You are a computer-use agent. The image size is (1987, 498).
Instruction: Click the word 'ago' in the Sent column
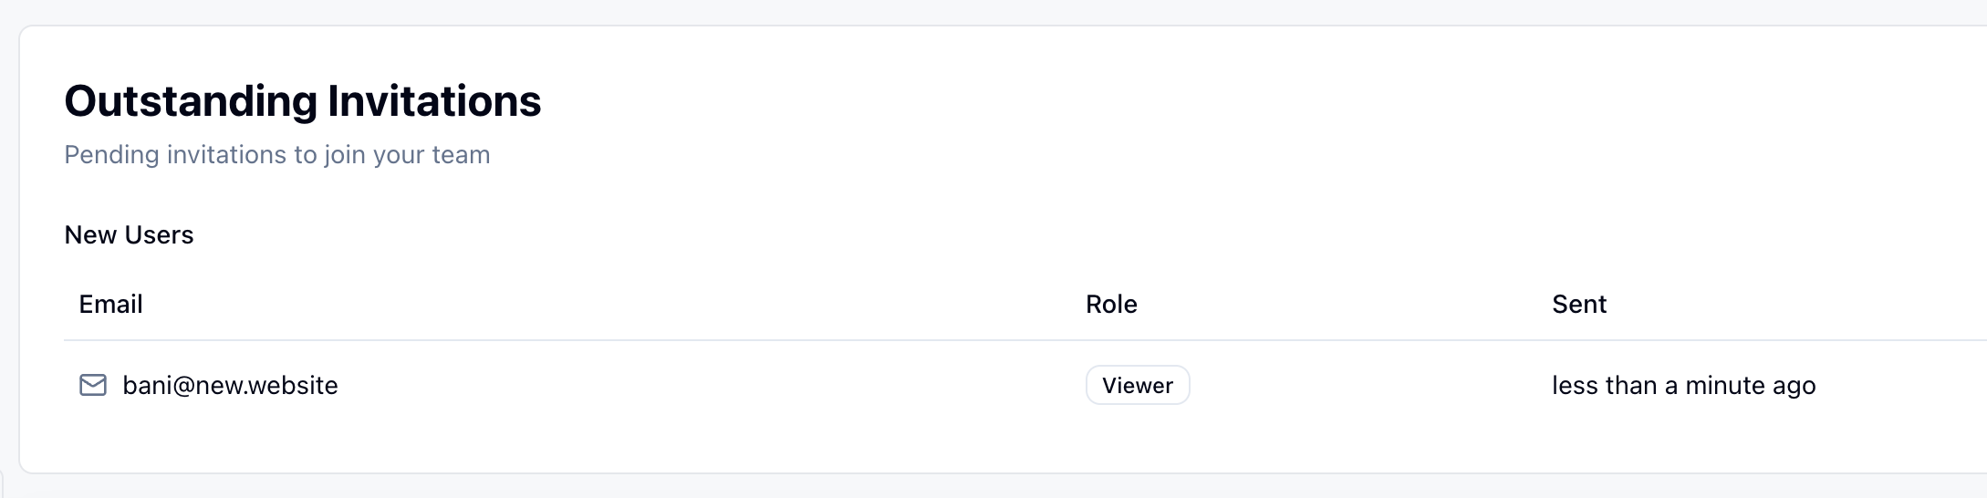pos(1795,387)
